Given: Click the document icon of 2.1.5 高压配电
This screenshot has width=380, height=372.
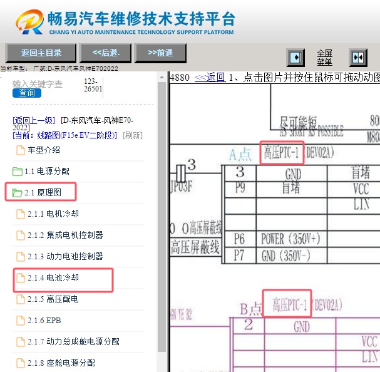Looking at the screenshot, I should click(x=21, y=299).
